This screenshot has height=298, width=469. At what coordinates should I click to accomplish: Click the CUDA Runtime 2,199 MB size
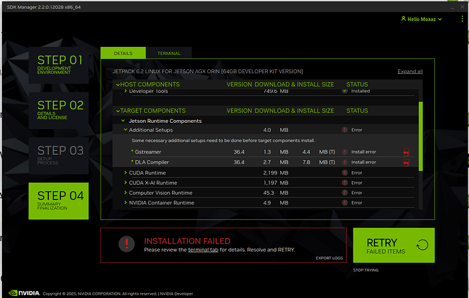(275, 172)
